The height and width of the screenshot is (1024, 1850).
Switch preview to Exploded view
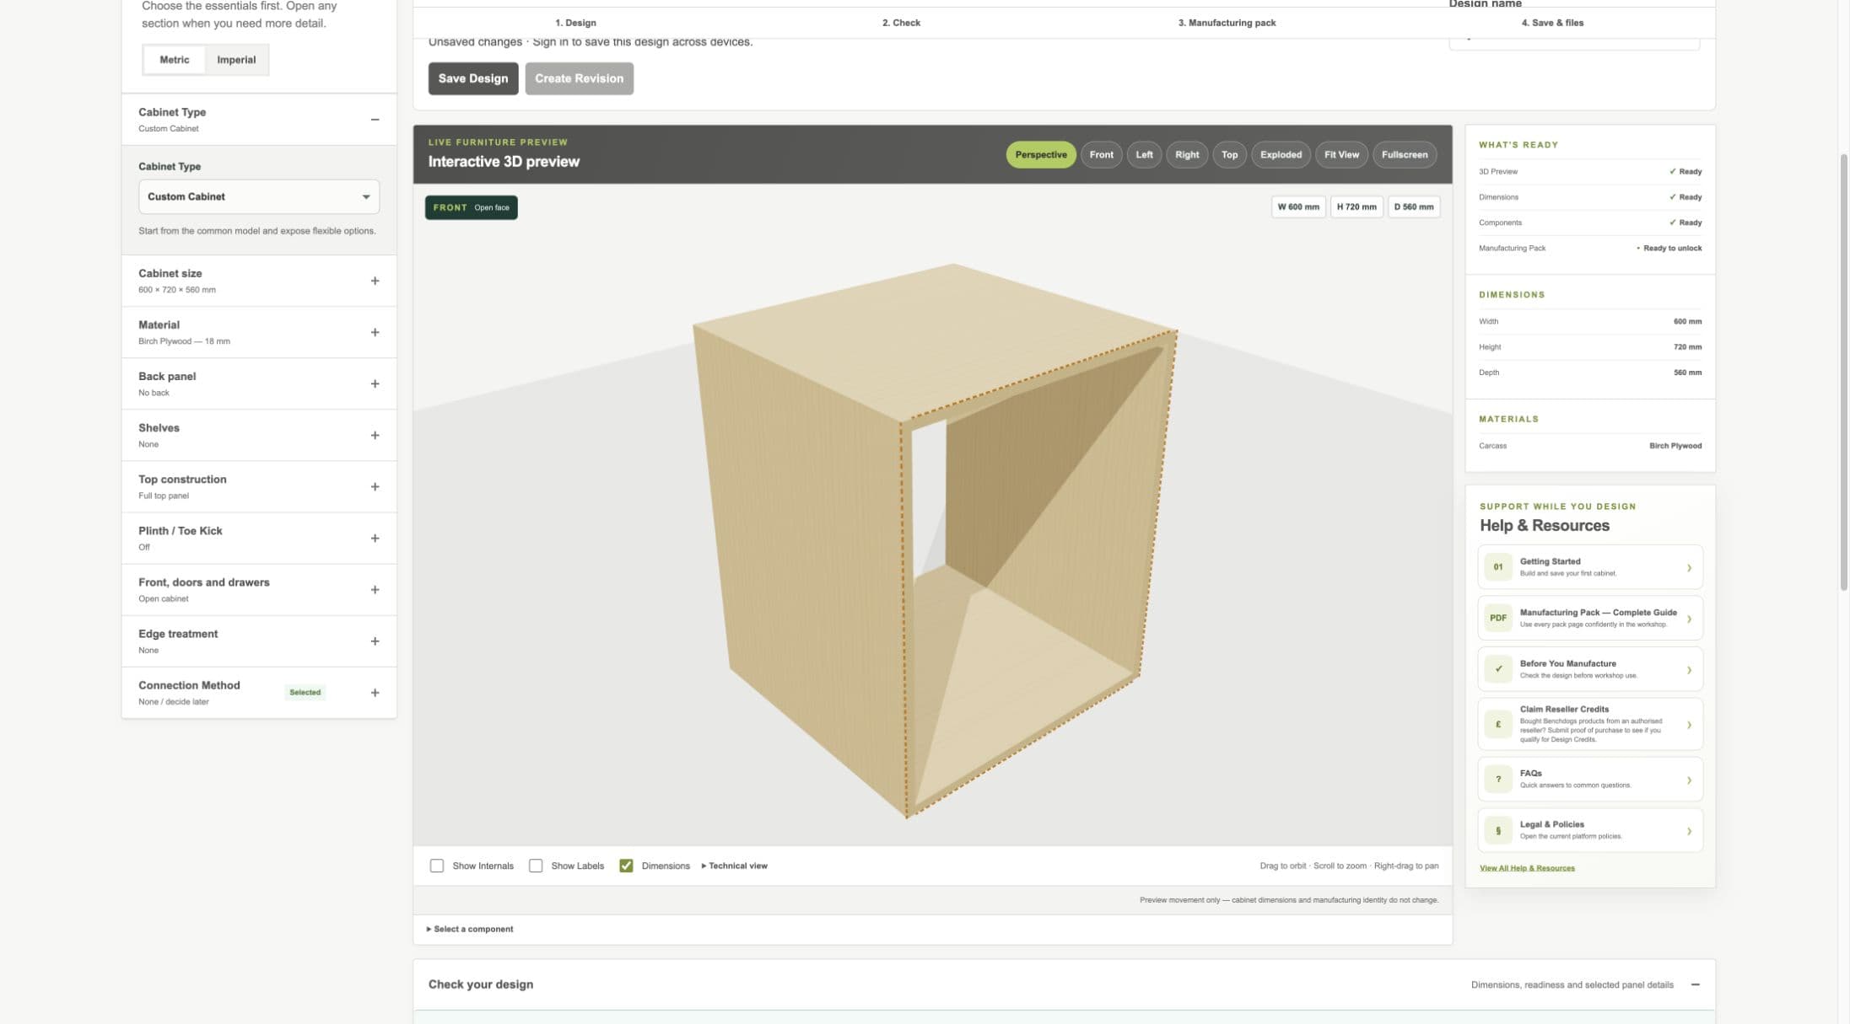[x=1281, y=154]
